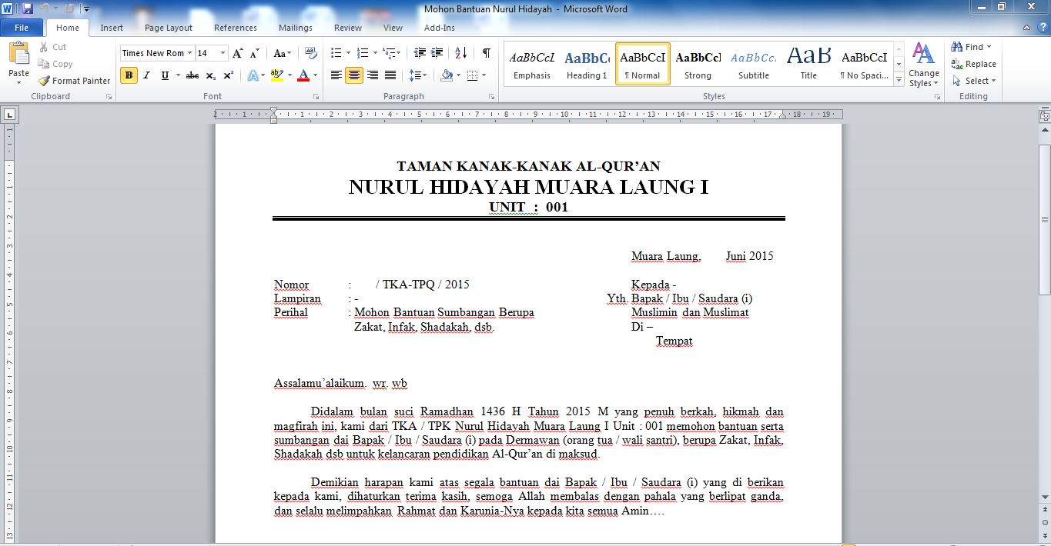Click the Paste clipboard icon

[x=18, y=54]
